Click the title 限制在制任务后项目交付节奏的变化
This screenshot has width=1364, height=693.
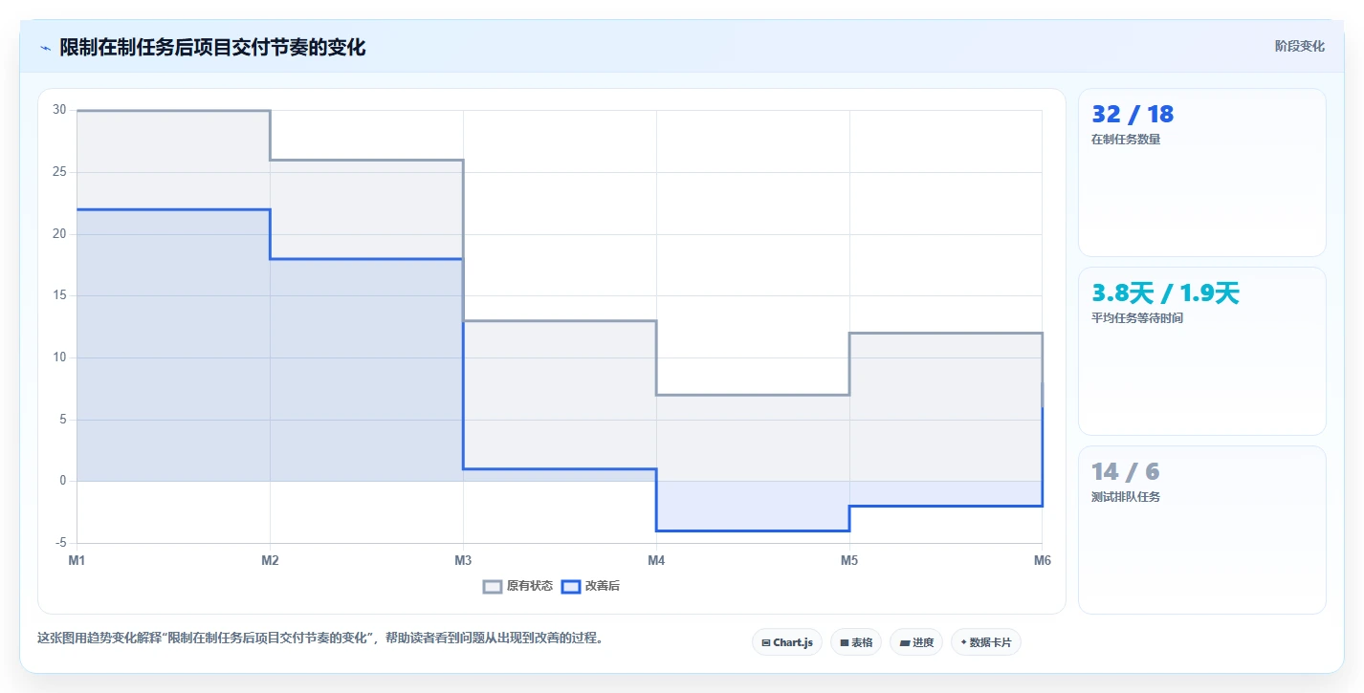212,47
